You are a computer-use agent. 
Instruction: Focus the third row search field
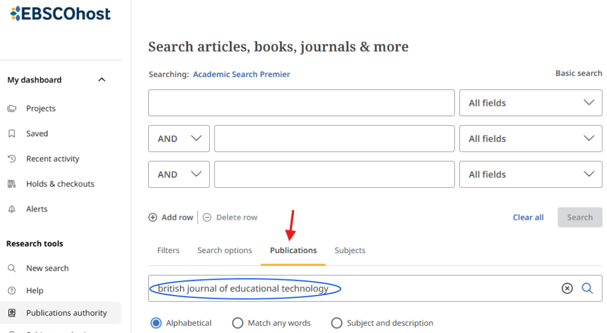pyautogui.click(x=334, y=174)
